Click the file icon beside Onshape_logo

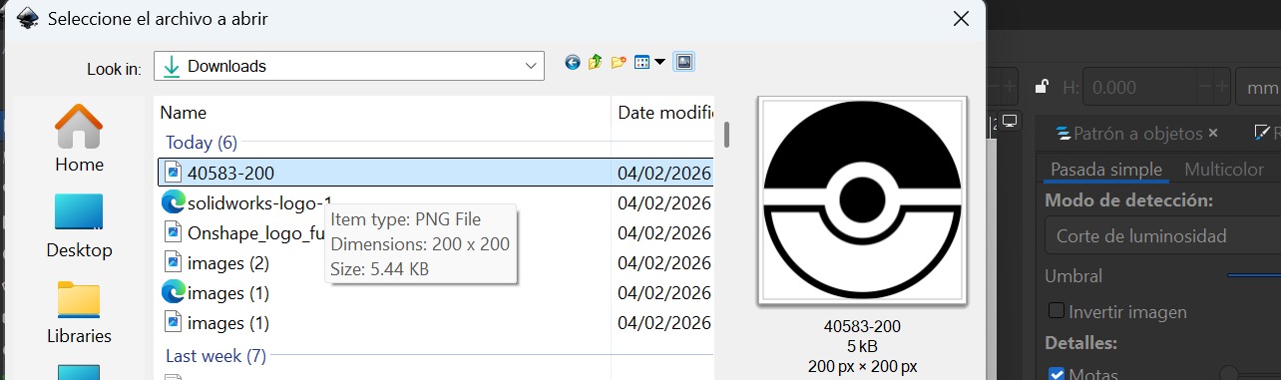(x=173, y=232)
